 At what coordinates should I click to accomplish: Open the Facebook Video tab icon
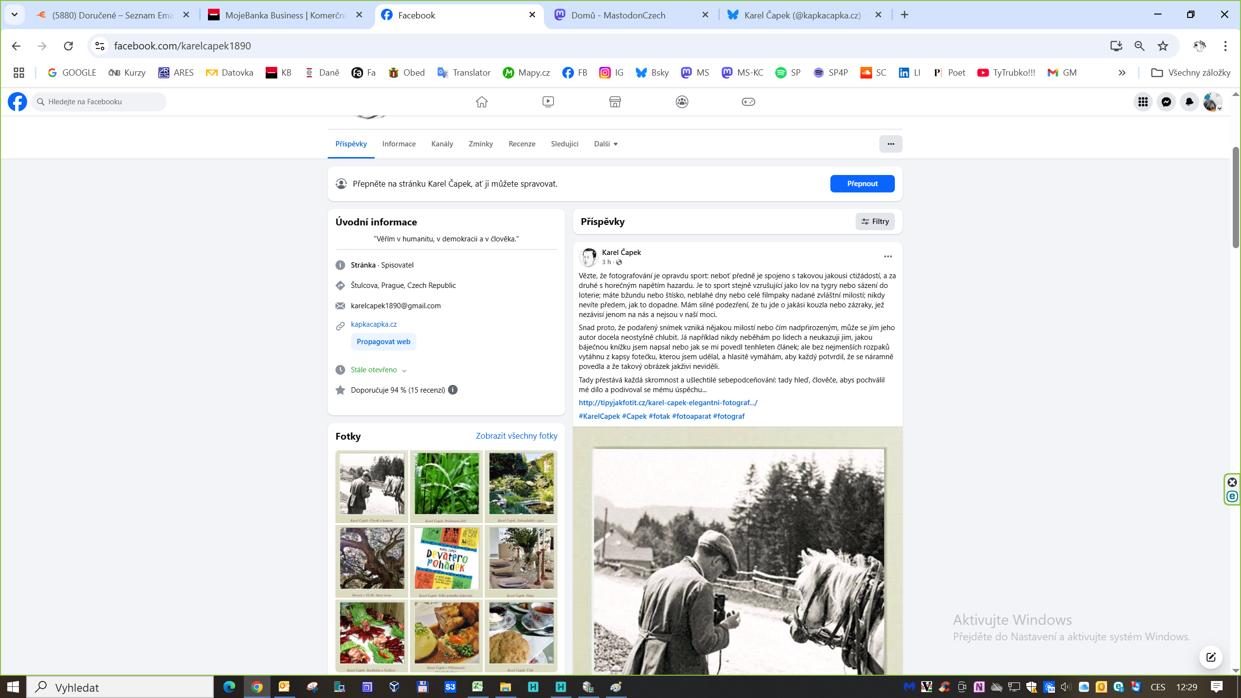point(548,102)
